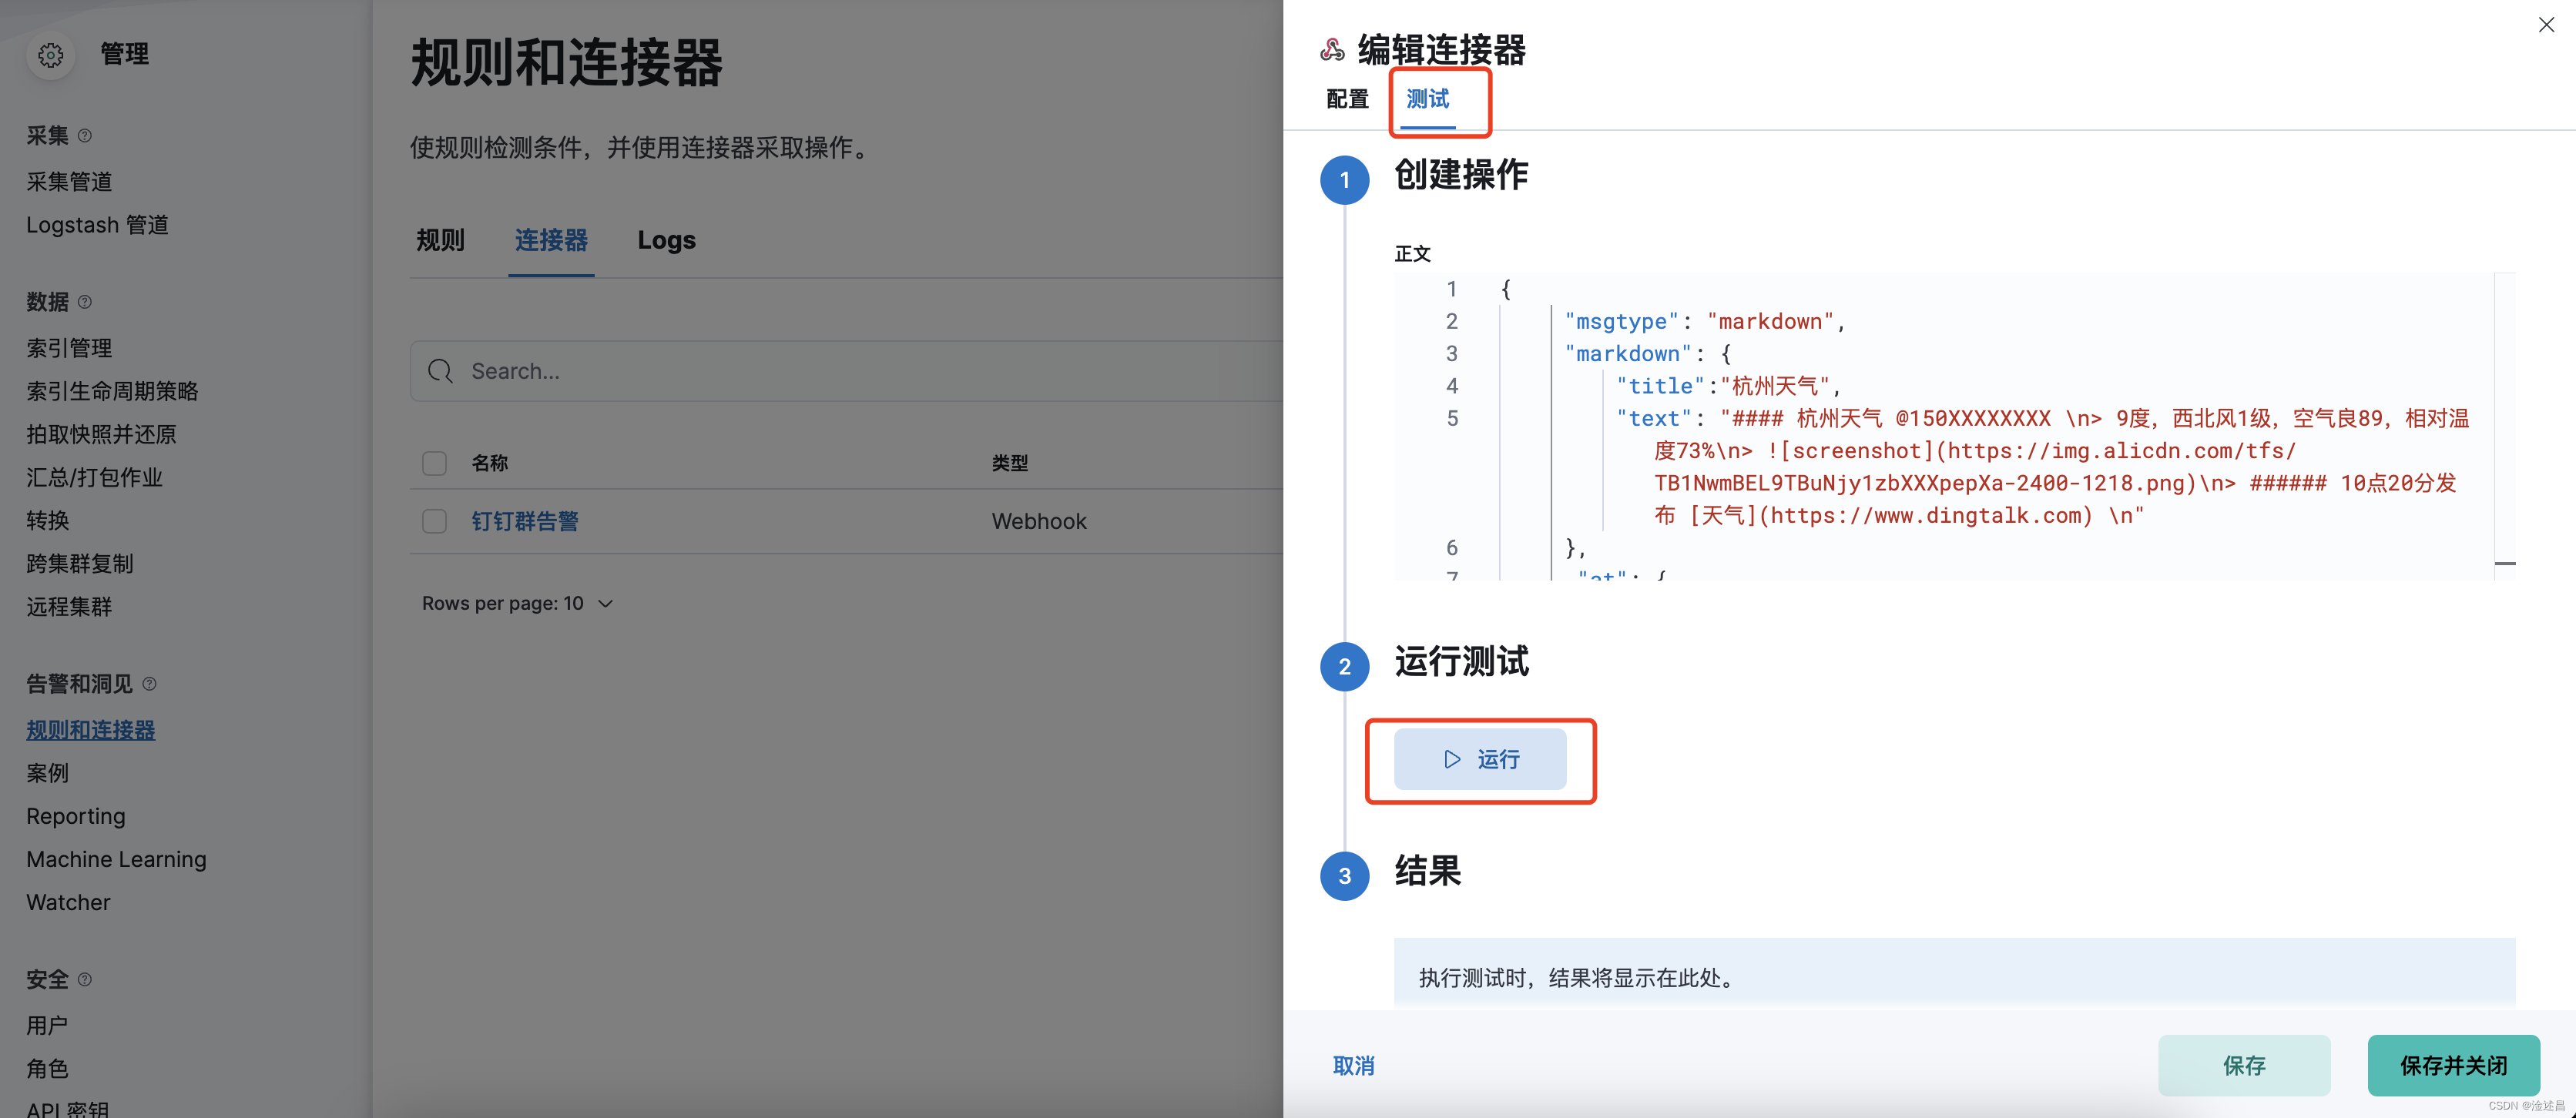Click the webhook icon beside 编辑连接器
2576x1118 pixels.
click(x=1332, y=49)
